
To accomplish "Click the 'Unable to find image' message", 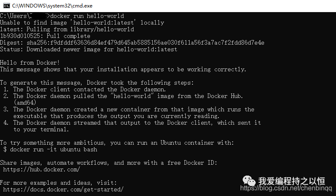I will 82,23.
